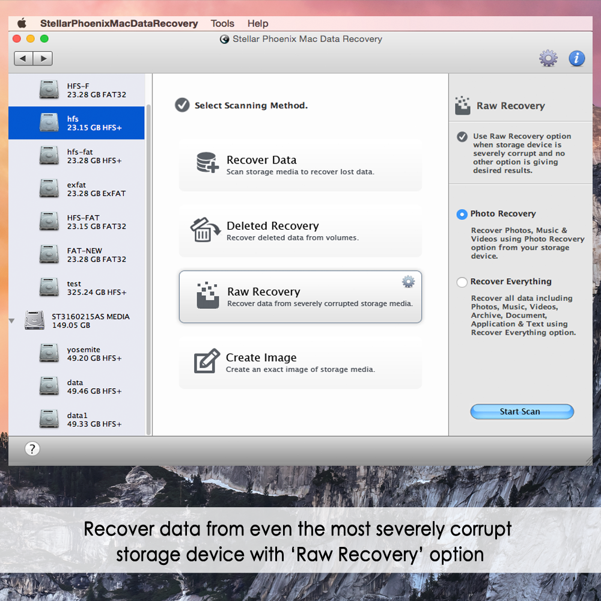
Task: Click the text "23.28 GB ExFAT"
Action: pos(97,194)
